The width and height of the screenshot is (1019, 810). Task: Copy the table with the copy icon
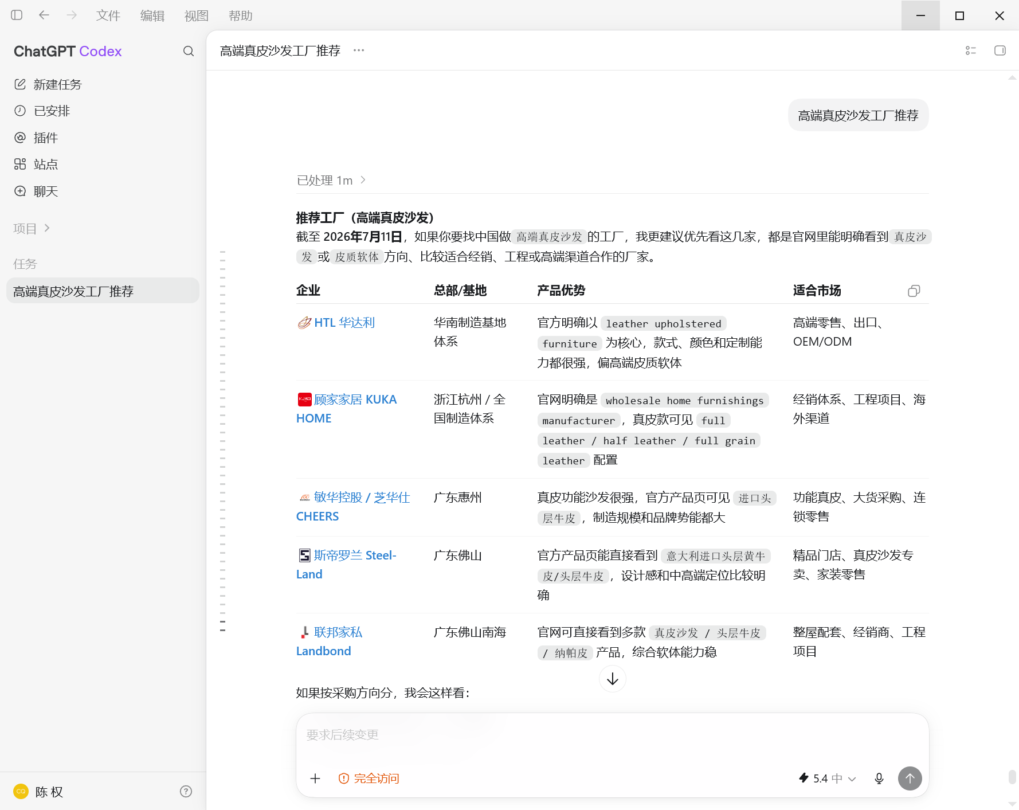click(x=914, y=291)
